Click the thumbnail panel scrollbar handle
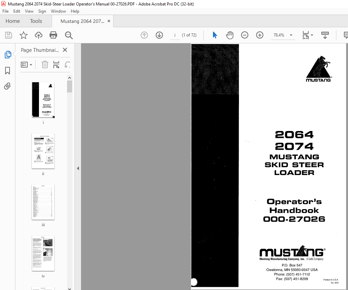Viewport: 348px width, 290px height. click(69, 86)
